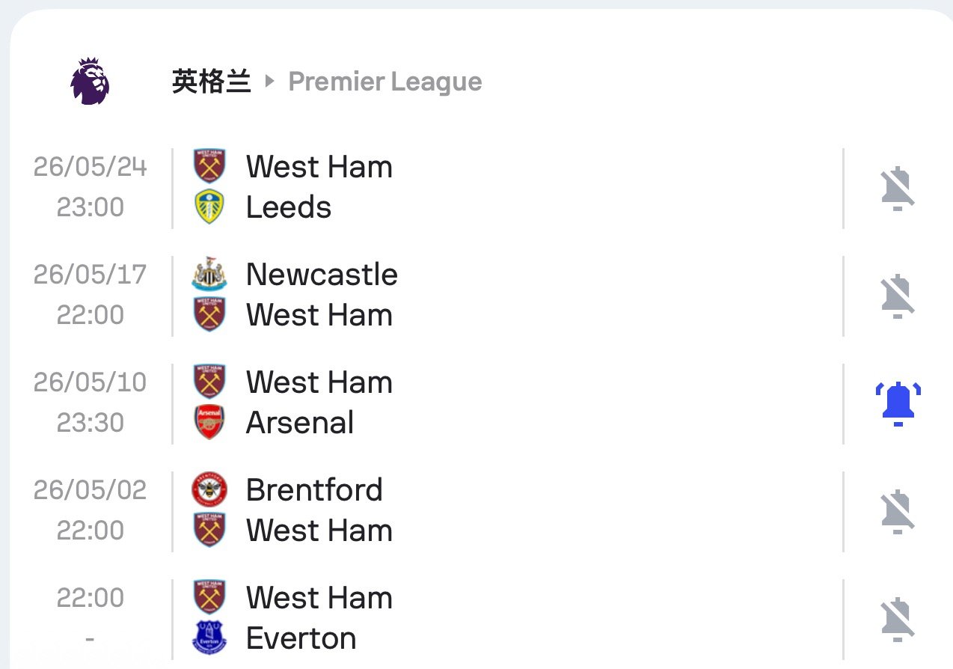Click the Brentford club crest
The height and width of the screenshot is (669, 953).
[209, 490]
